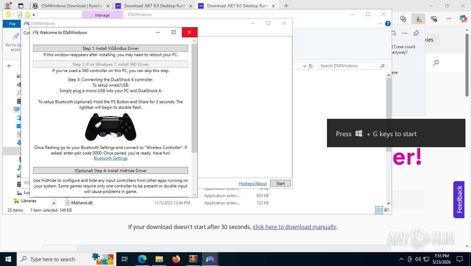The width and height of the screenshot is (471, 266).
Task: Click the Type here to search box
Action: click(66, 259)
